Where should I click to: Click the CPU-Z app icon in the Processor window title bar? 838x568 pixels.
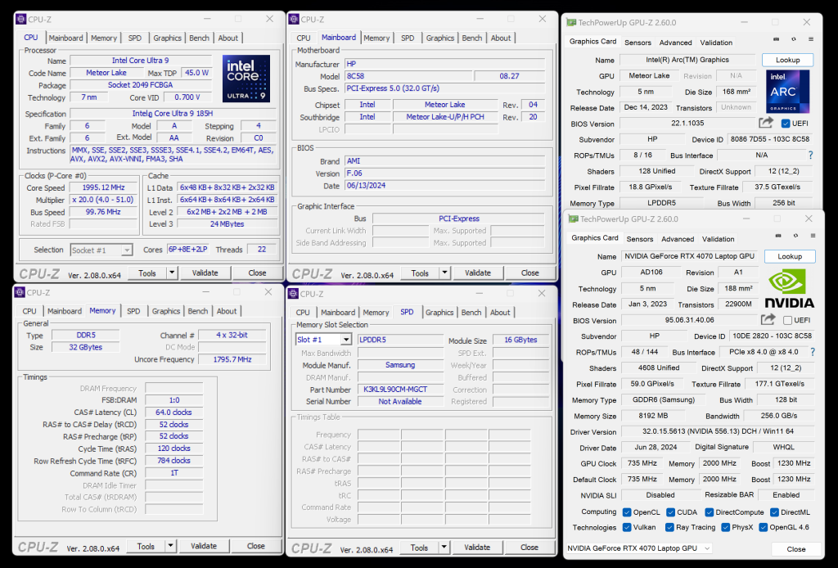pyautogui.click(x=20, y=20)
